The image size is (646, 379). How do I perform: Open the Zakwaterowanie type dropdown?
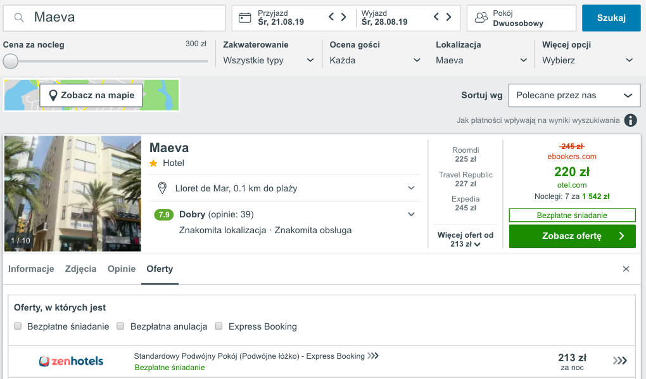[268, 60]
